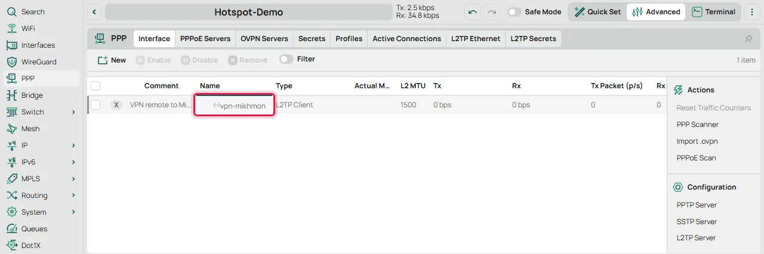Open the WiFi menu icon
The width and height of the screenshot is (764, 254).
pyautogui.click(x=12, y=29)
